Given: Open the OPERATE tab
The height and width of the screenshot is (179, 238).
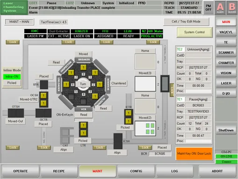Looking at the screenshot, I should [21, 171].
